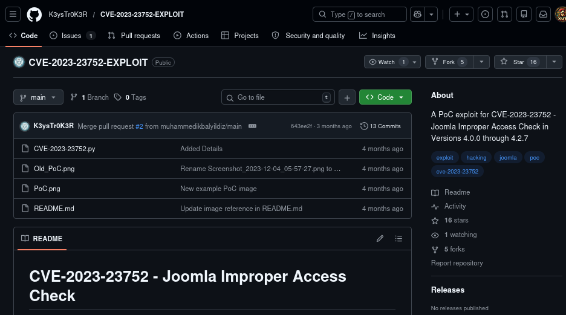Select the joomla topic tag
The image size is (566, 315).
coord(508,158)
